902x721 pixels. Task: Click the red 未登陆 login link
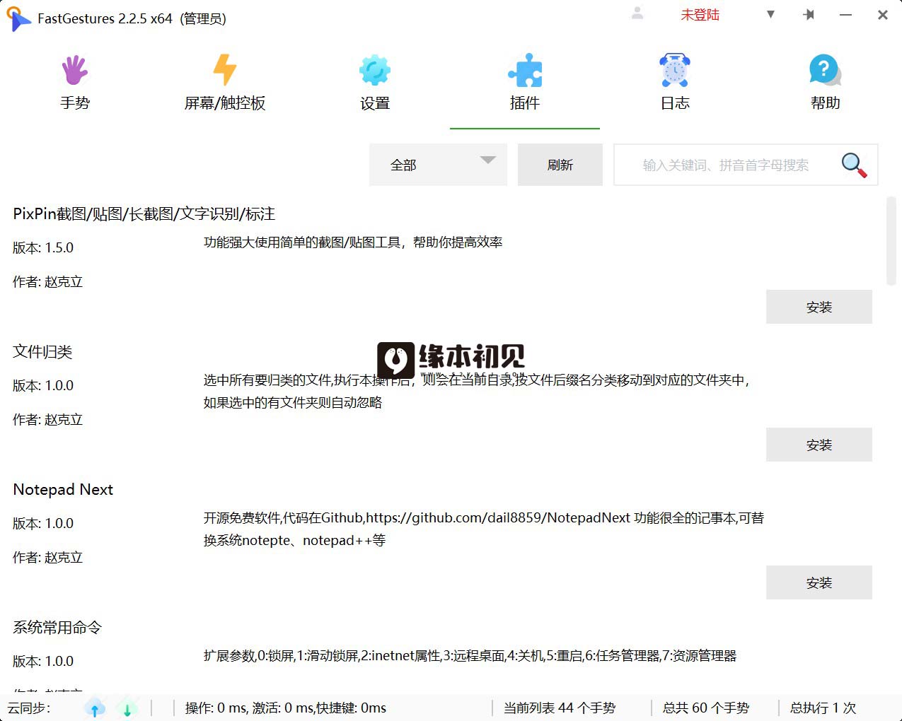point(700,15)
